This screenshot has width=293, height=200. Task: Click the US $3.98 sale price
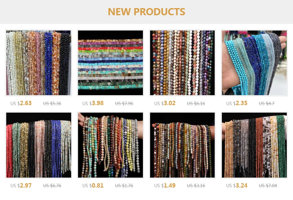click(93, 103)
